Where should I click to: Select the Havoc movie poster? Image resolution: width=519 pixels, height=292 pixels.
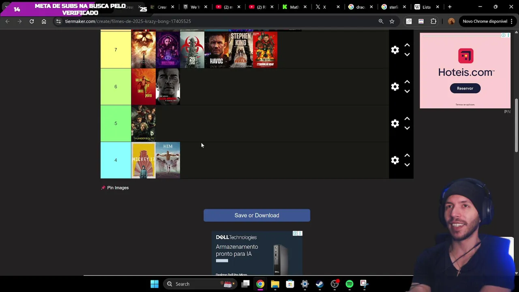click(217, 50)
